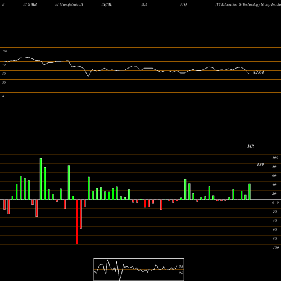The width and height of the screenshot is (281, 281).
Task: Click the 'SI & MR' header label
Action: [x=30, y=4]
